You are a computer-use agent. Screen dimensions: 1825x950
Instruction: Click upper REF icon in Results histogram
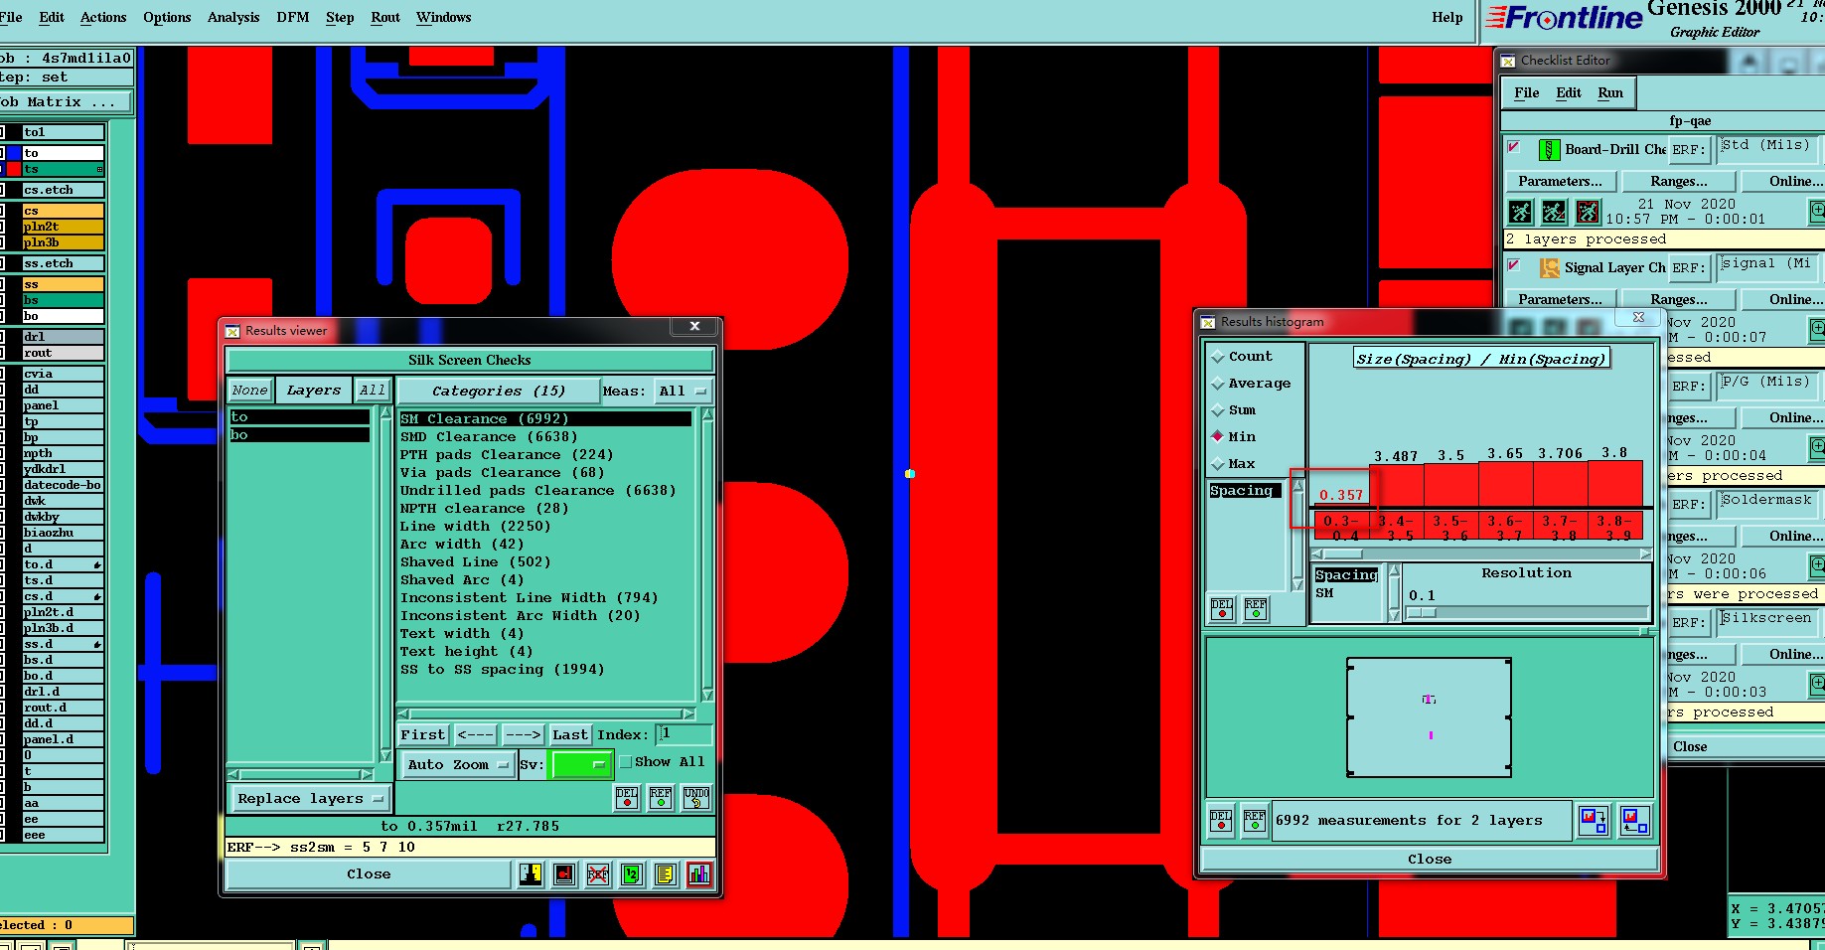[1256, 609]
